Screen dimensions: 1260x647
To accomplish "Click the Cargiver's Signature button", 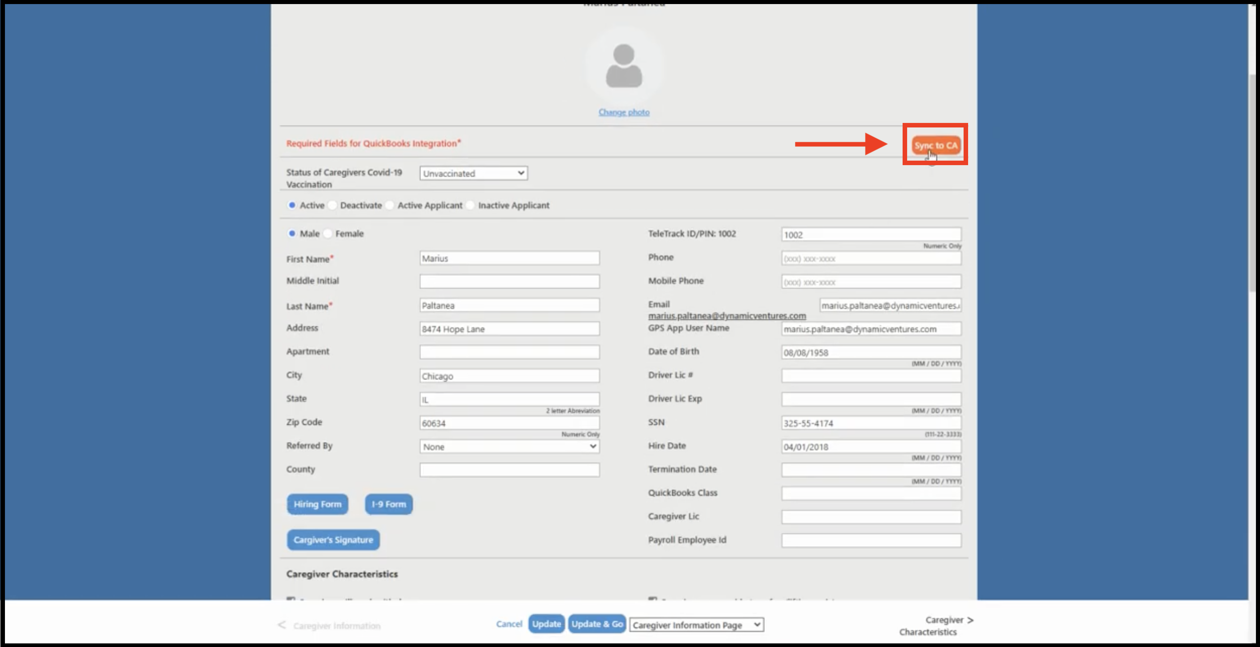I will (x=333, y=540).
